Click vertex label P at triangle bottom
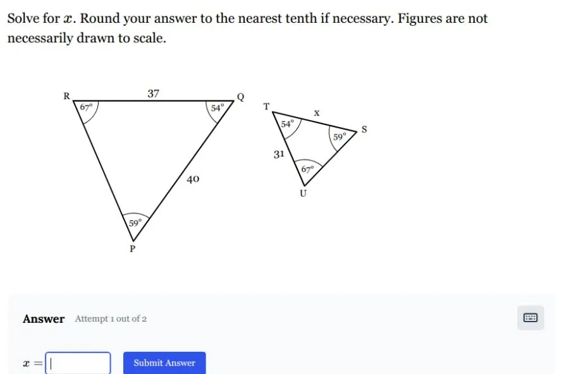The image size is (569, 374). [x=133, y=249]
